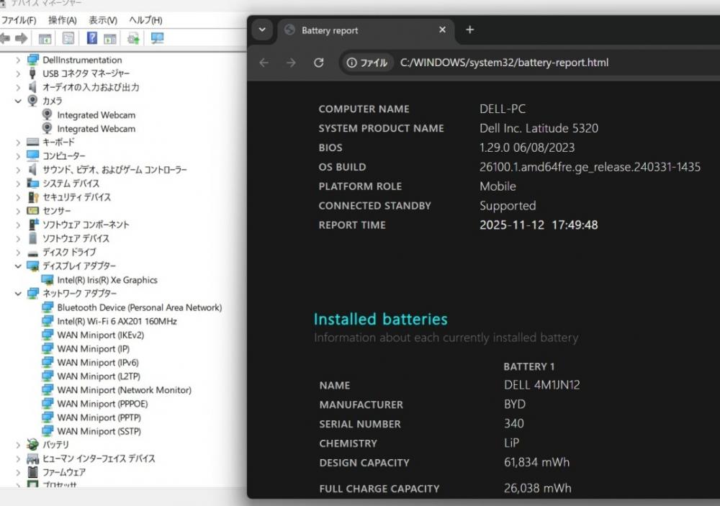Open the ファイル(F) menu
The image size is (720, 506).
[19, 20]
